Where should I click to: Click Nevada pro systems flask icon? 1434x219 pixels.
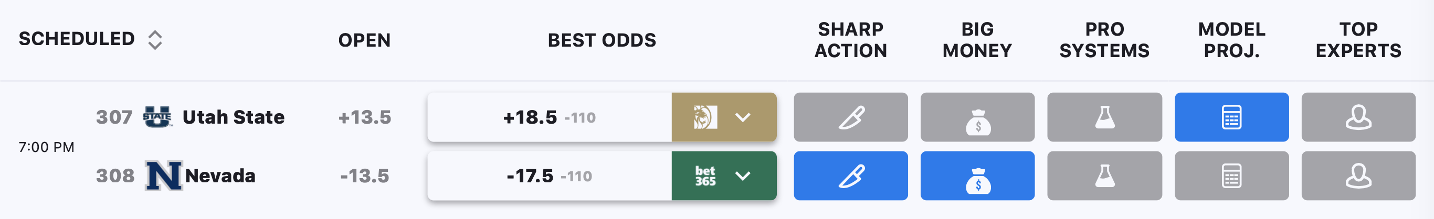pyautogui.click(x=1104, y=176)
